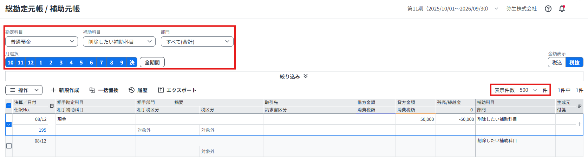588x159 pixels.
Task: Uncheck the checkbox for entry 195
Action: coord(9,124)
